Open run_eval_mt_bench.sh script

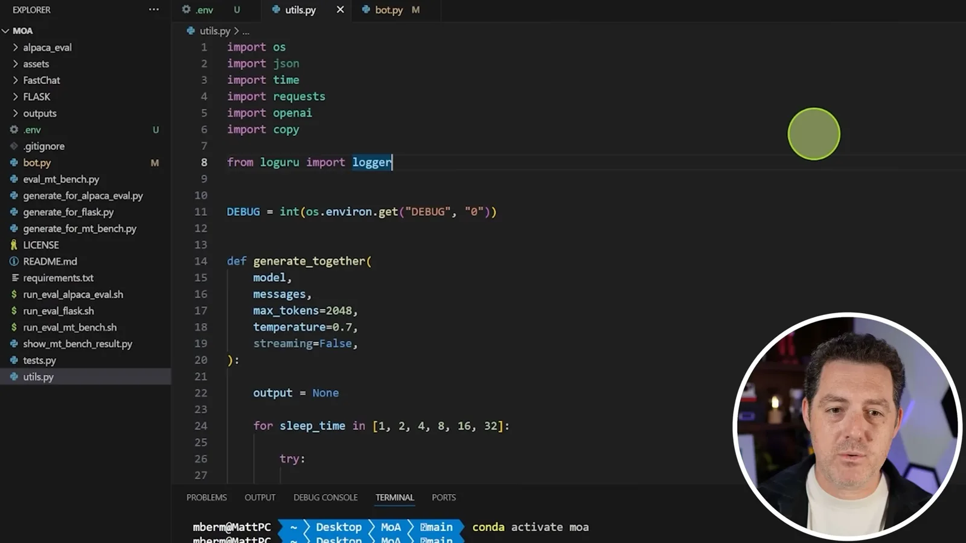coord(85,327)
